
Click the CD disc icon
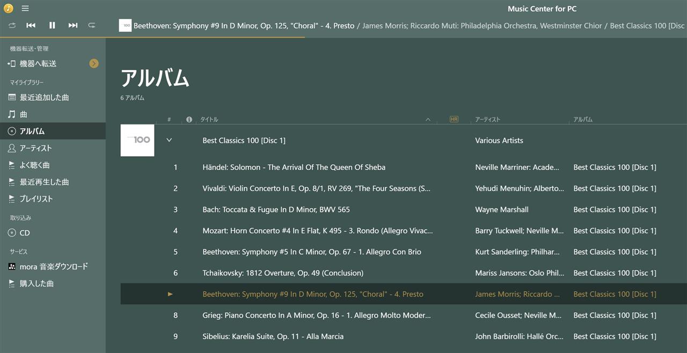pyautogui.click(x=12, y=233)
